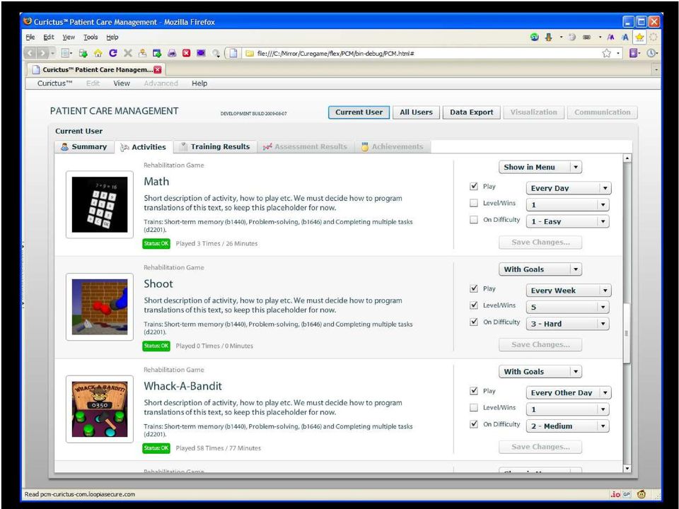Screen dimensions: 679x509
Task: Reload the page with the Refresh icon
Action: [x=113, y=53]
